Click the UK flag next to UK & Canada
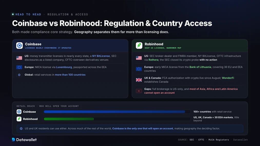The width and height of the screenshot is (260, 146). click(139, 80)
